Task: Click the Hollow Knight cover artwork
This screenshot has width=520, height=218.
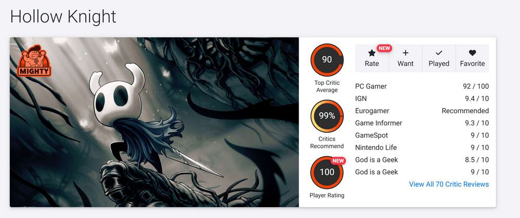Action: pyautogui.click(x=154, y=122)
